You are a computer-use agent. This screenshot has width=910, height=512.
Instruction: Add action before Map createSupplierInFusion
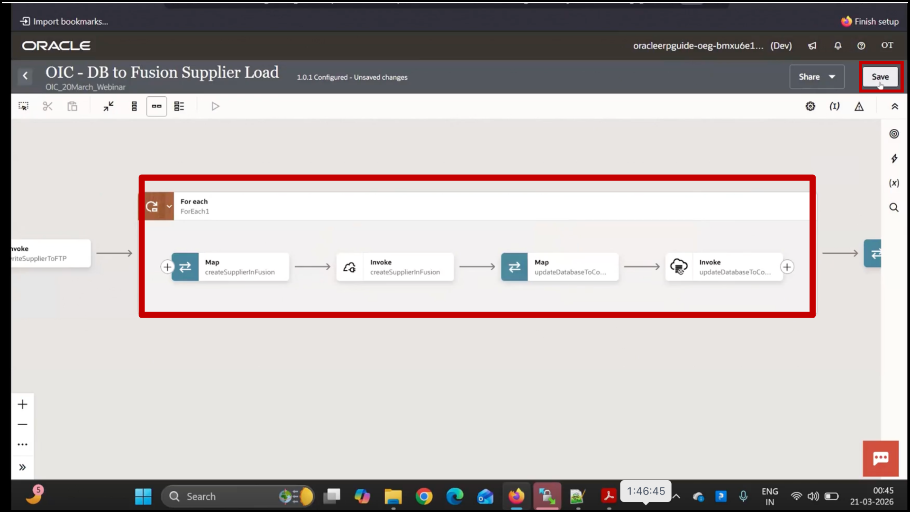pyautogui.click(x=167, y=267)
